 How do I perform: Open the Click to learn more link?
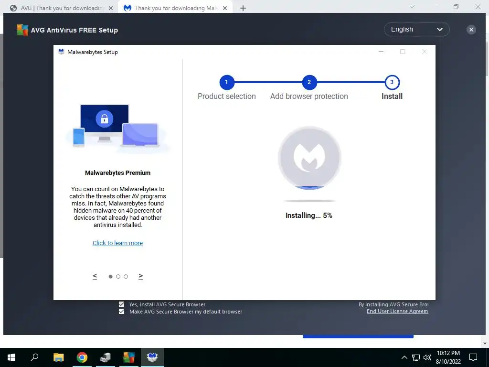click(x=117, y=243)
